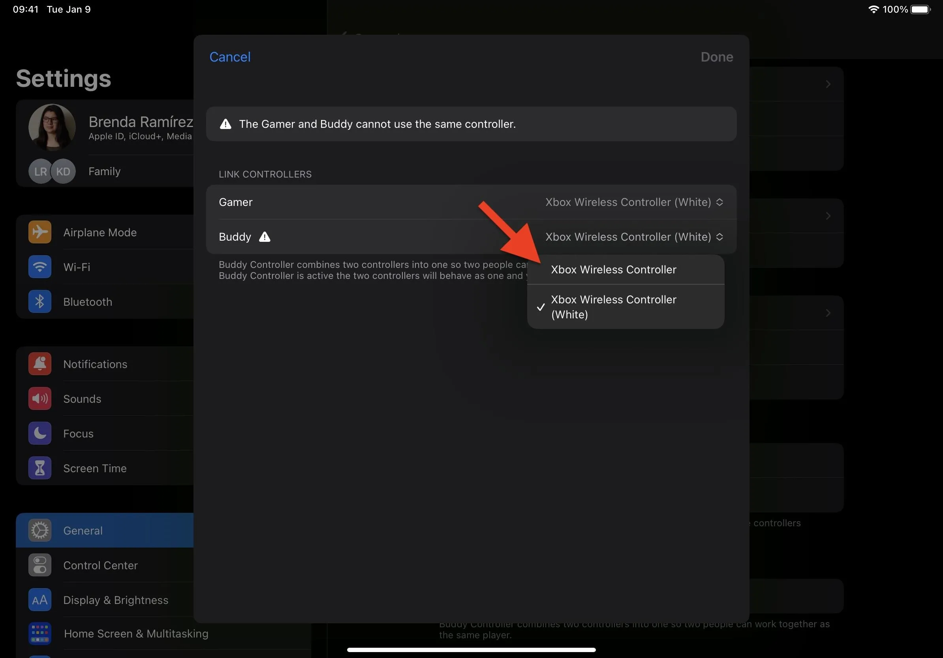The width and height of the screenshot is (943, 658).
Task: Open the Gamer controller dropdown
Action: click(x=634, y=202)
